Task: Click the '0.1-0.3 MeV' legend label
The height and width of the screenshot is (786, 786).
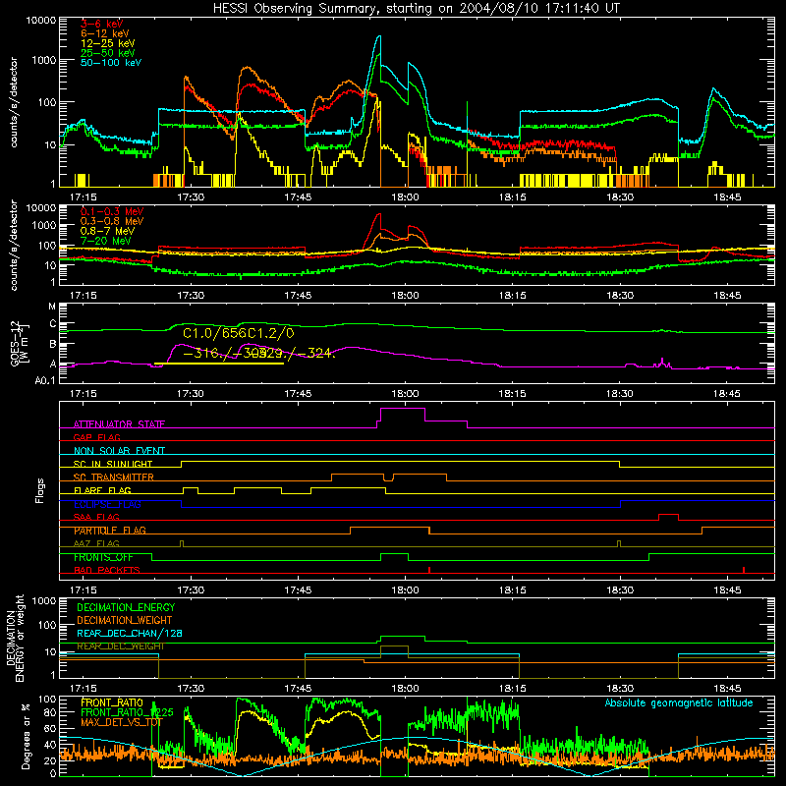Action: [x=112, y=211]
